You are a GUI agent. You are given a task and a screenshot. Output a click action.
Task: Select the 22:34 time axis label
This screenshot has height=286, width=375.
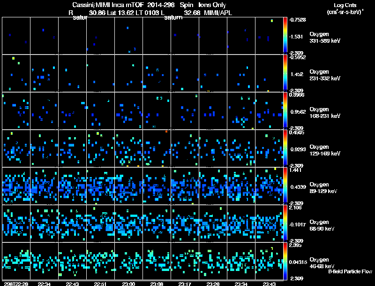45,284
